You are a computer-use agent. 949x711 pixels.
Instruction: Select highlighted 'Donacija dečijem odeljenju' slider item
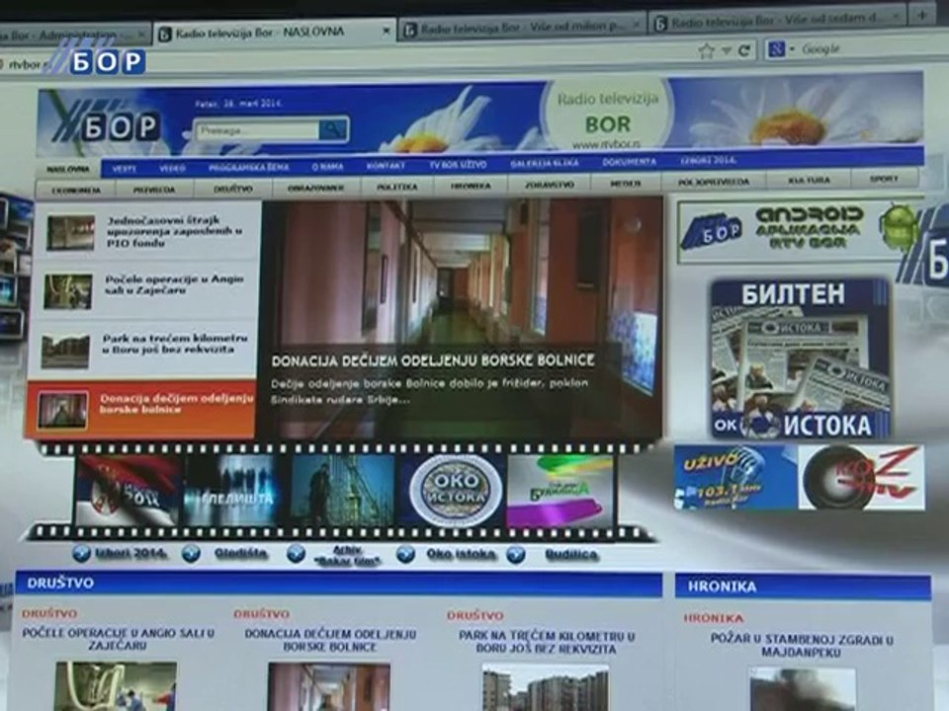click(141, 409)
